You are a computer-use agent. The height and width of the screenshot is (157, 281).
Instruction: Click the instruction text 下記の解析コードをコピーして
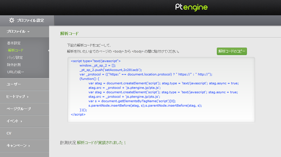coord(89,45)
